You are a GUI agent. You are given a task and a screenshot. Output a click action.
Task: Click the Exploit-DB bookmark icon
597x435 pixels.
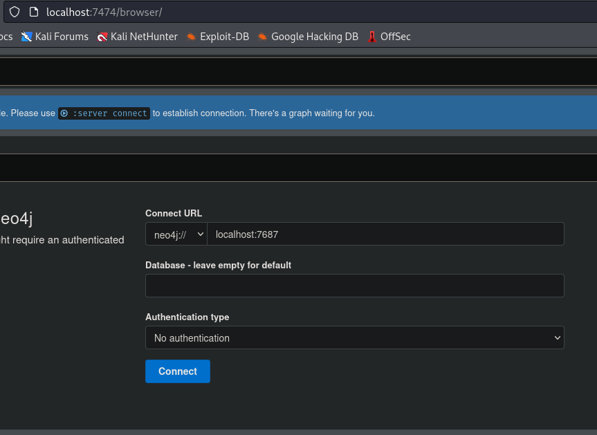click(x=191, y=37)
